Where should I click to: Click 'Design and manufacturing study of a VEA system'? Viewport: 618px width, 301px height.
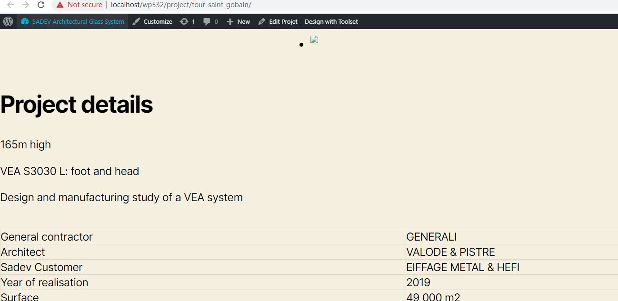(x=121, y=197)
